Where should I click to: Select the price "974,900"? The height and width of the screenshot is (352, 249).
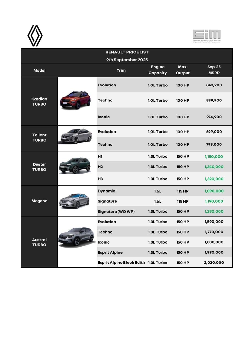point(214,117)
